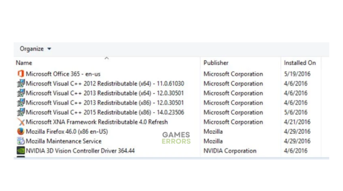Open the Organize dropdown menu
343x191 pixels.
pyautogui.click(x=35, y=49)
